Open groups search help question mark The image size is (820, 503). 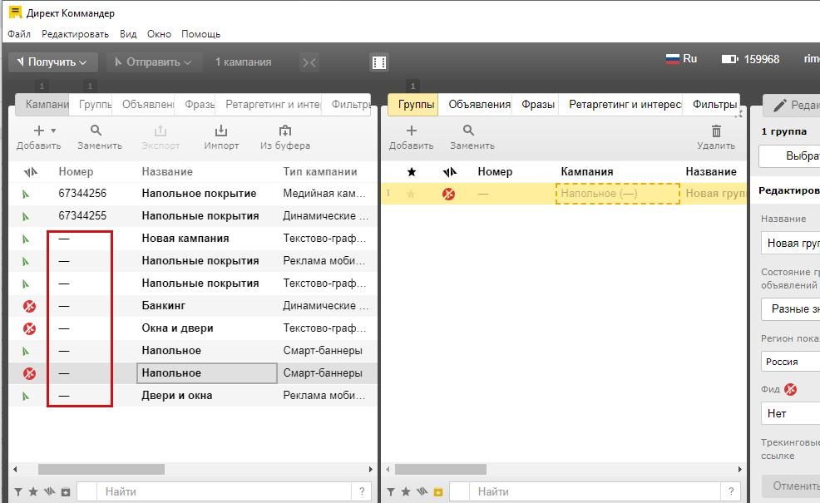pos(731,491)
